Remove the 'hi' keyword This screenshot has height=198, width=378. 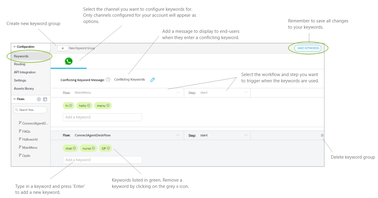point(71,106)
